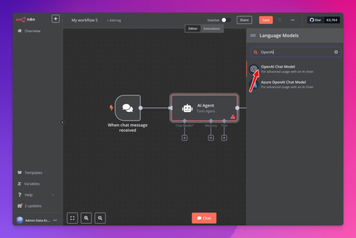Open workflow history icon
The width and height of the screenshot is (356, 238).
click(x=280, y=20)
